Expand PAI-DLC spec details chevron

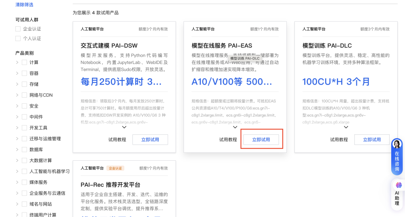pos(346,127)
